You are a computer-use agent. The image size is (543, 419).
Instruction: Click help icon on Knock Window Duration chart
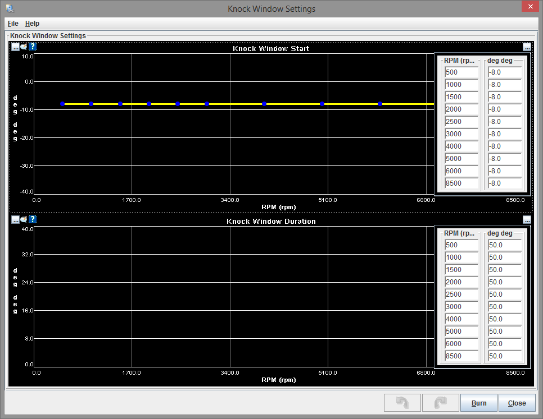(33, 219)
